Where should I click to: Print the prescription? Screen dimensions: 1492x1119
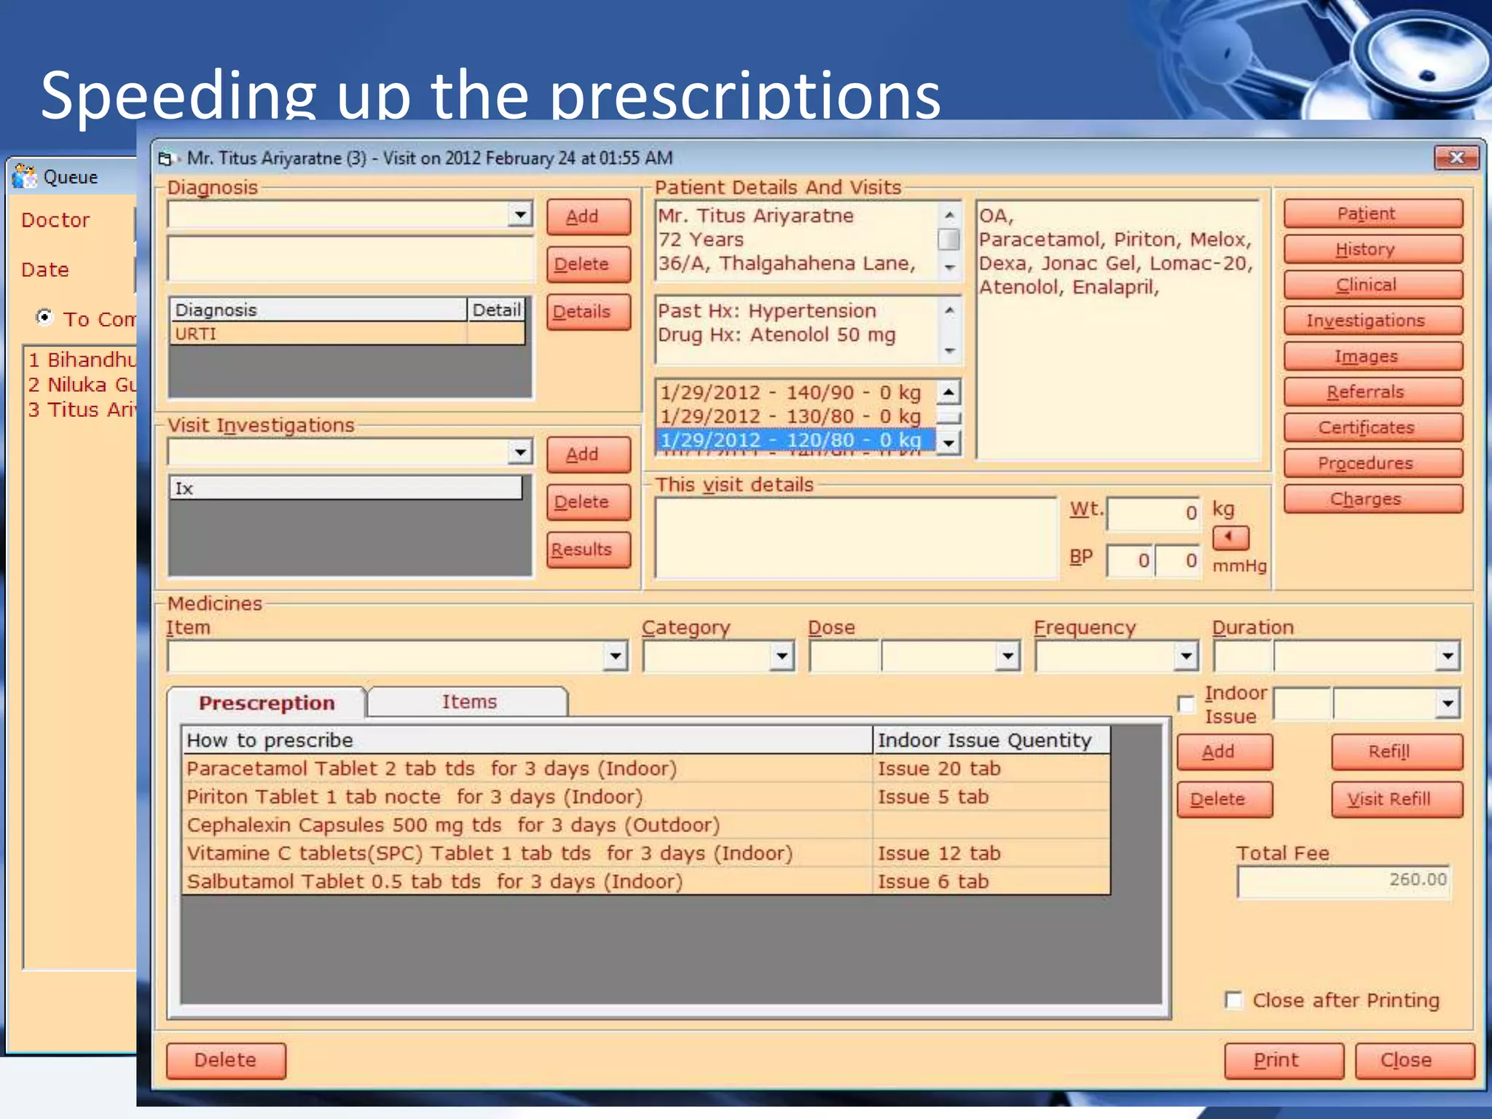coord(1284,1060)
